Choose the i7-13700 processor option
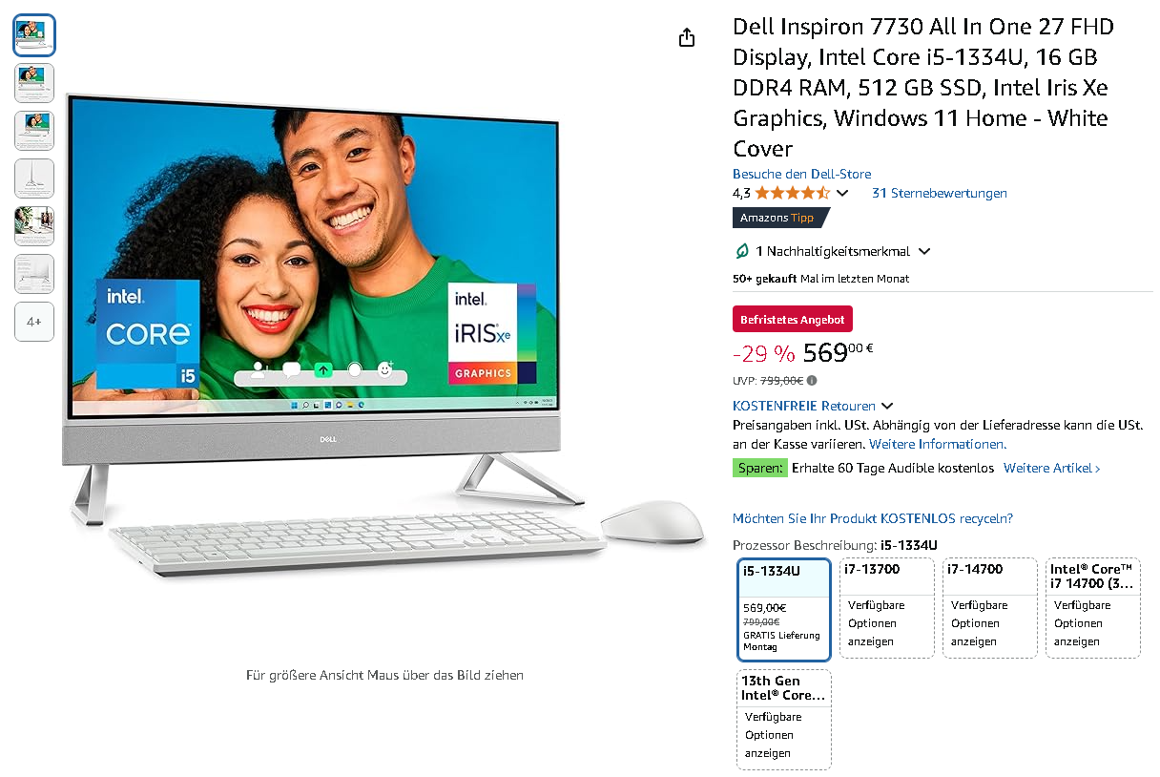Image resolution: width=1160 pixels, height=777 pixels. pos(887,608)
